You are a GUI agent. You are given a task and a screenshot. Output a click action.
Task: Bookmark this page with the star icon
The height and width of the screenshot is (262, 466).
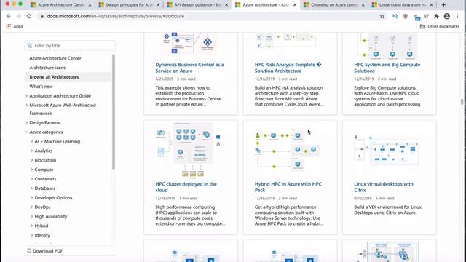[x=382, y=16]
